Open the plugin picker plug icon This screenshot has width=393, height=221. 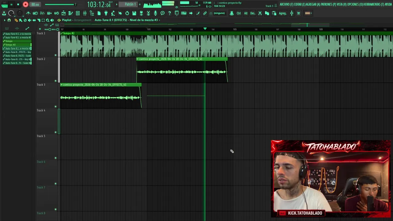coord(106,13)
